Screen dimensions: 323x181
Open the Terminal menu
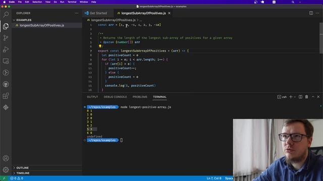point(72,2)
